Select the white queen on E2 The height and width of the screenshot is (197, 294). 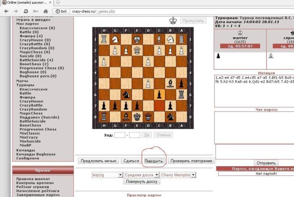[x=138, y=51]
